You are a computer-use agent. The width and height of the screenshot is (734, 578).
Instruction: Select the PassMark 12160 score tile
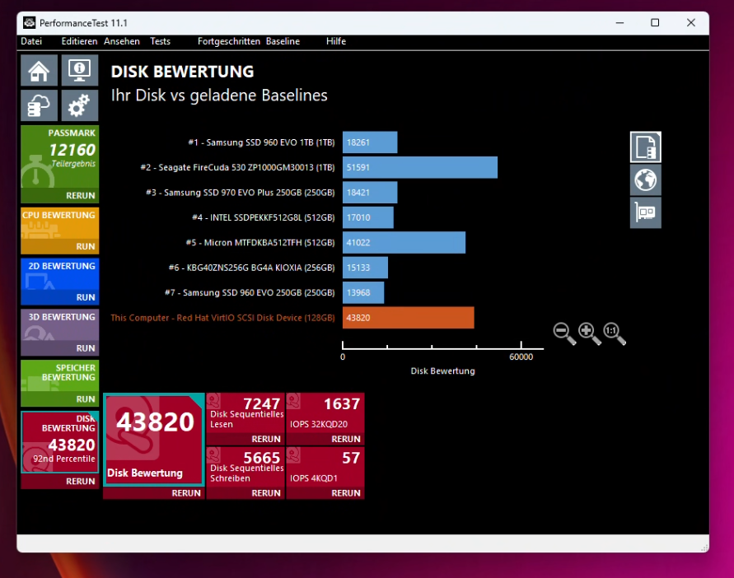[x=60, y=156]
